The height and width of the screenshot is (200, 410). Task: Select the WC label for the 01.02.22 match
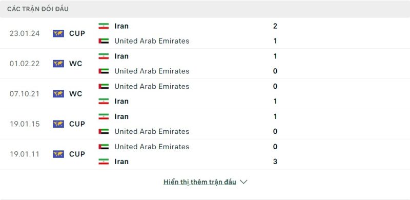point(75,64)
